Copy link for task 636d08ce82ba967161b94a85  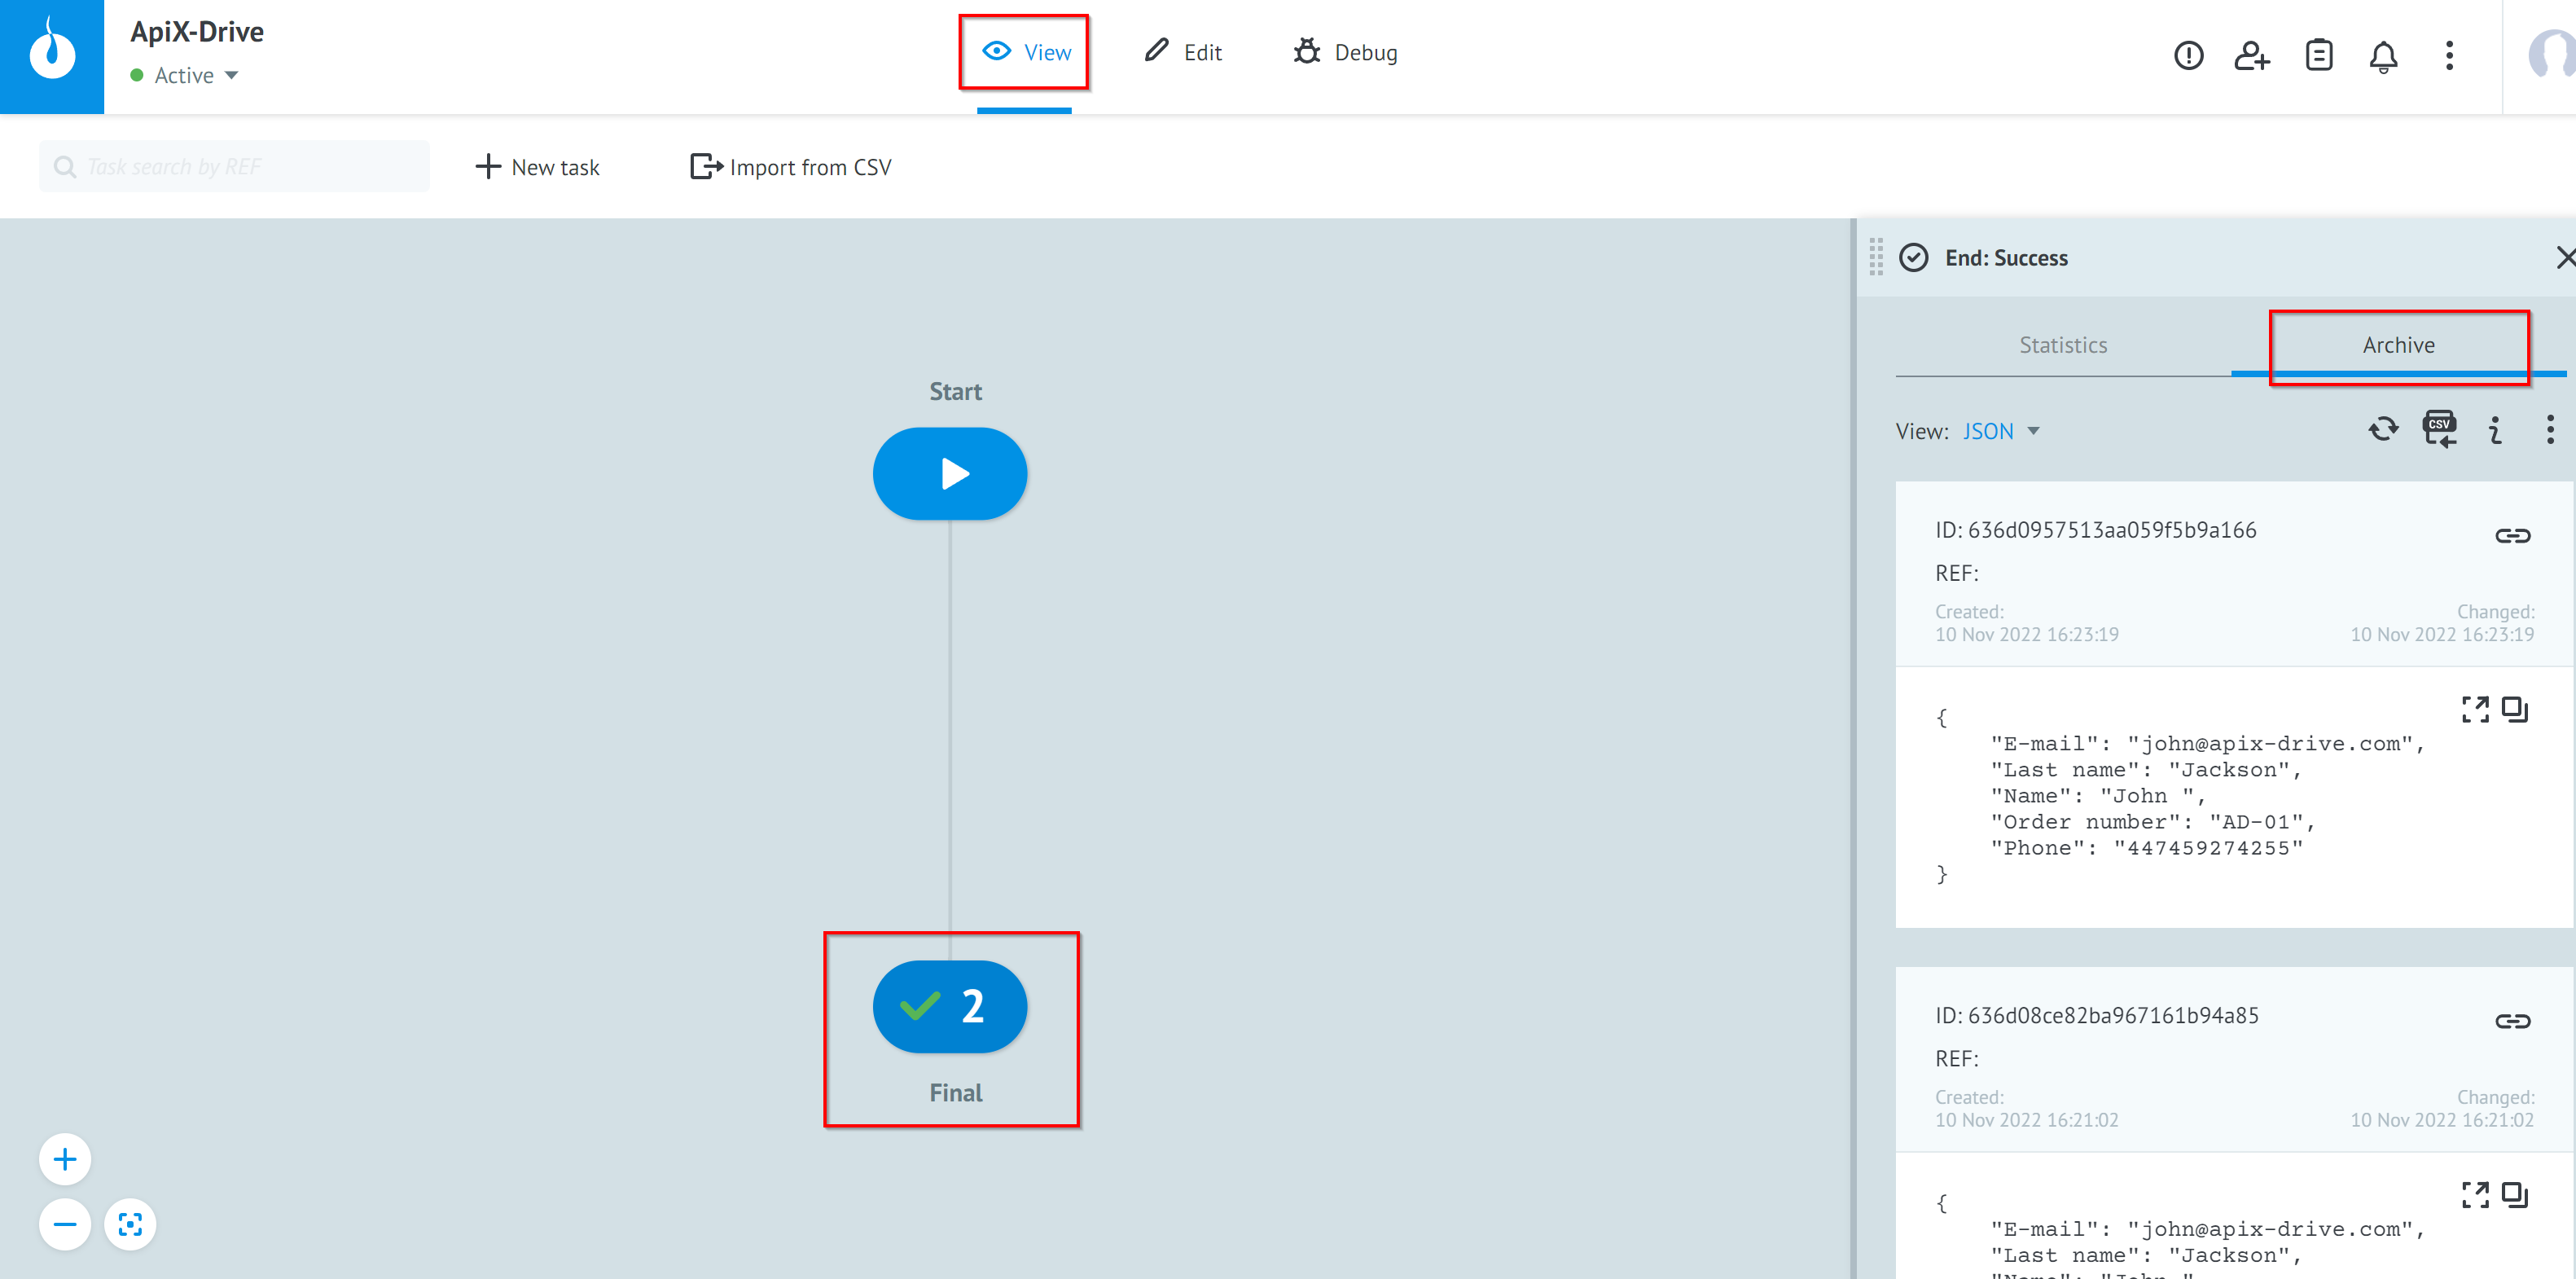tap(2513, 1021)
